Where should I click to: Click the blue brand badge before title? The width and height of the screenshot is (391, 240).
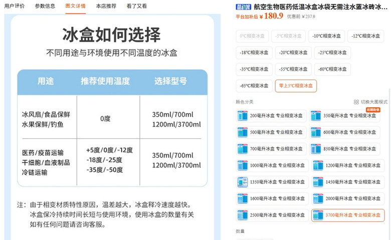244,7
